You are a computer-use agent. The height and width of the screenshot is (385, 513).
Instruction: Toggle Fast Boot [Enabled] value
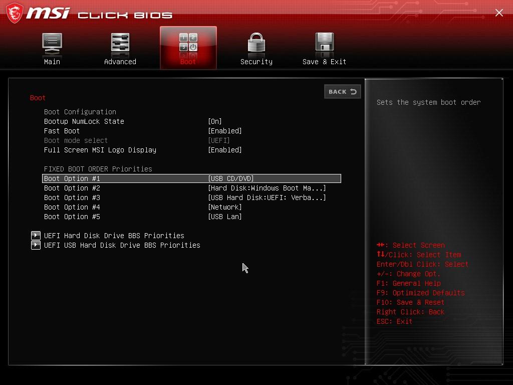tap(225, 131)
